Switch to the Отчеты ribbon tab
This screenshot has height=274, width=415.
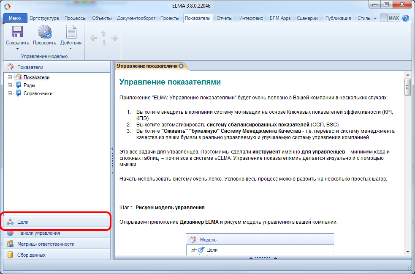(x=224, y=18)
